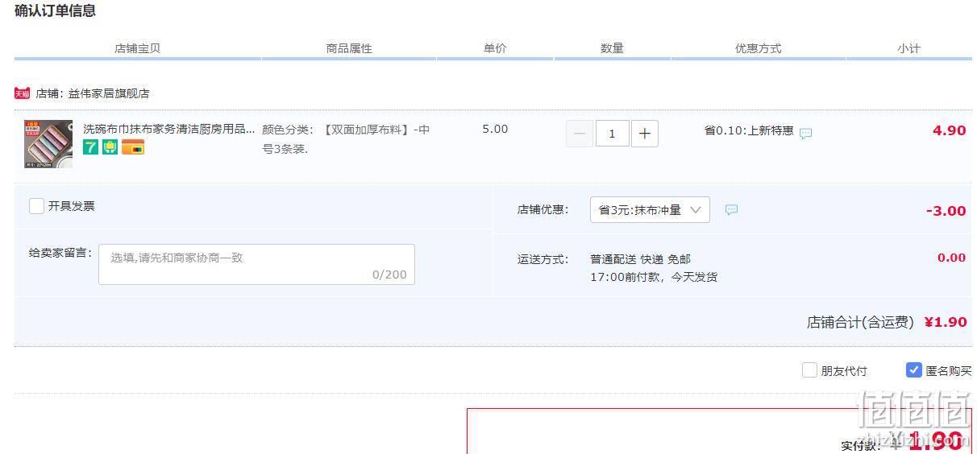Image resolution: width=977 pixels, height=454 pixels.
Task: Click the unit price 5.00
Action: pyautogui.click(x=495, y=129)
